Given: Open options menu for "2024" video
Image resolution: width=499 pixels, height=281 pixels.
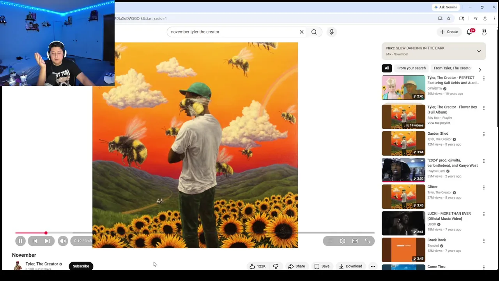Looking at the screenshot, I should pyautogui.click(x=484, y=161).
